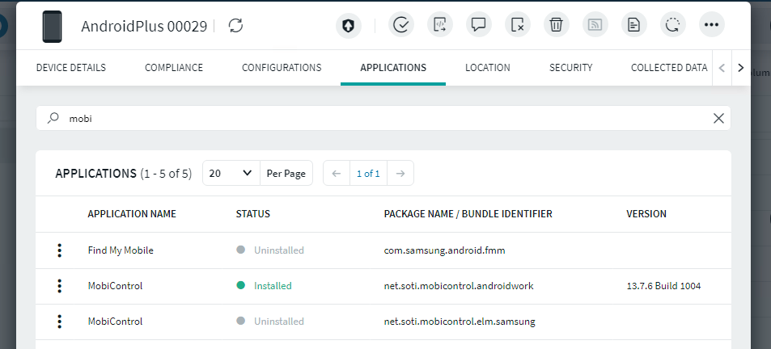Refresh the AndroidPlus 00029 device info
This screenshot has width=771, height=349.
point(236,26)
